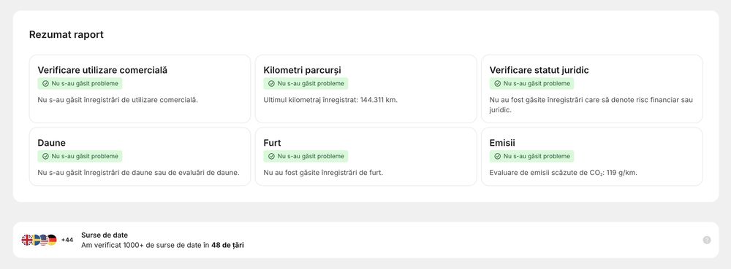731x269 pixels.
Task: Click the UK flag icon
Action: 26,240
